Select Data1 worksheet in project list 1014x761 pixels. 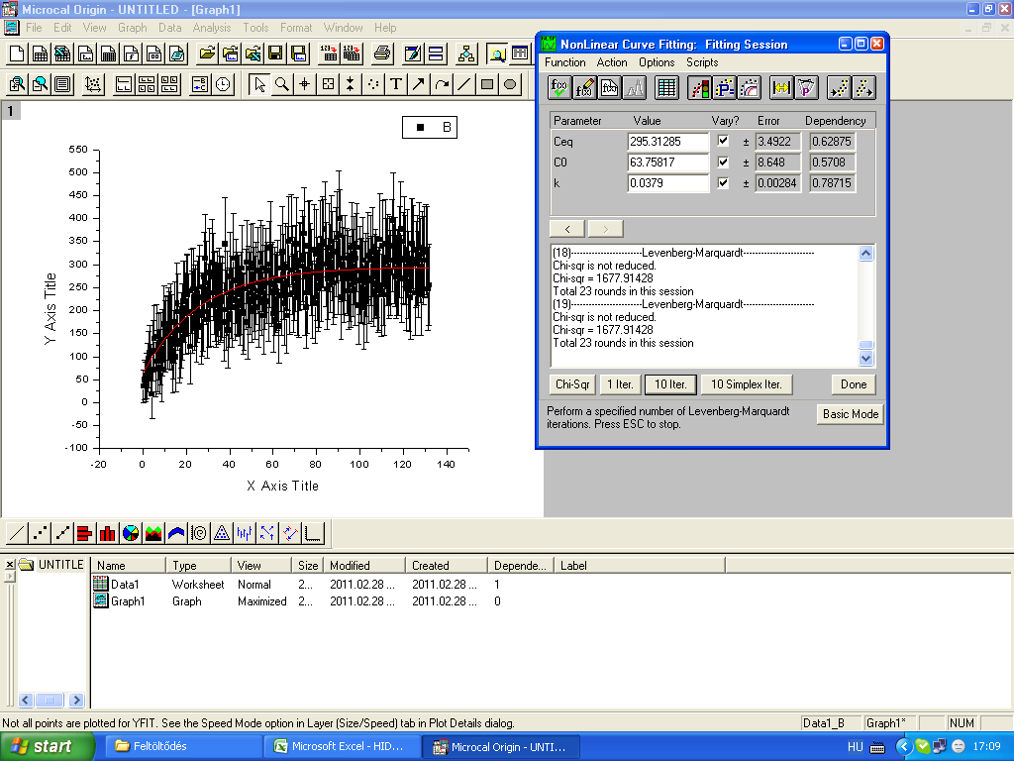[125, 585]
